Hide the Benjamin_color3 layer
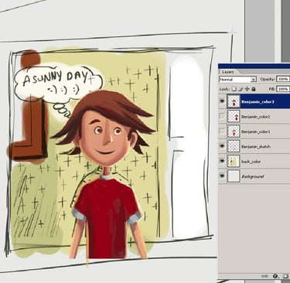290x283 pixels. 222,101
